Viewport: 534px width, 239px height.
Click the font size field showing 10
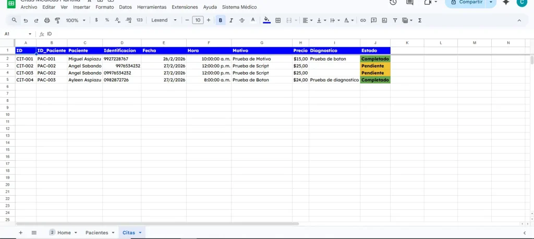pos(198,20)
